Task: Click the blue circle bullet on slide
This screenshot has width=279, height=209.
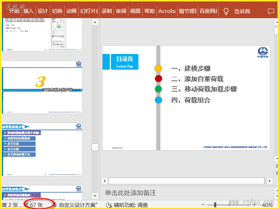Action: click(158, 100)
